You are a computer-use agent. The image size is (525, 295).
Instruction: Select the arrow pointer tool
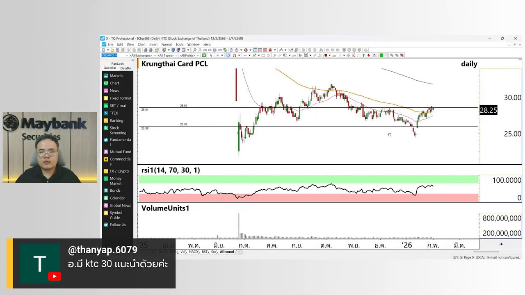coord(211,55)
